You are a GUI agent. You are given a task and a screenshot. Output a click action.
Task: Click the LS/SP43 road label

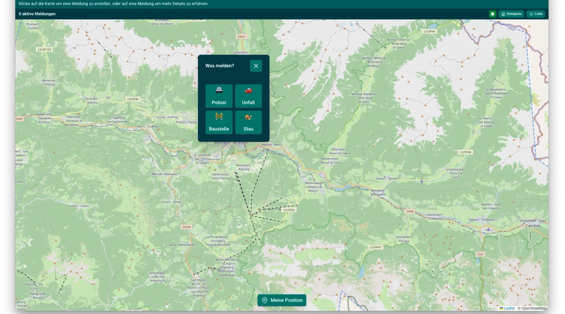tap(289, 210)
